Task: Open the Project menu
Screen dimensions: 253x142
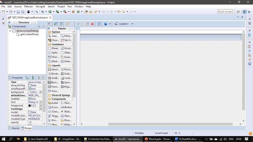Action: [61, 6]
